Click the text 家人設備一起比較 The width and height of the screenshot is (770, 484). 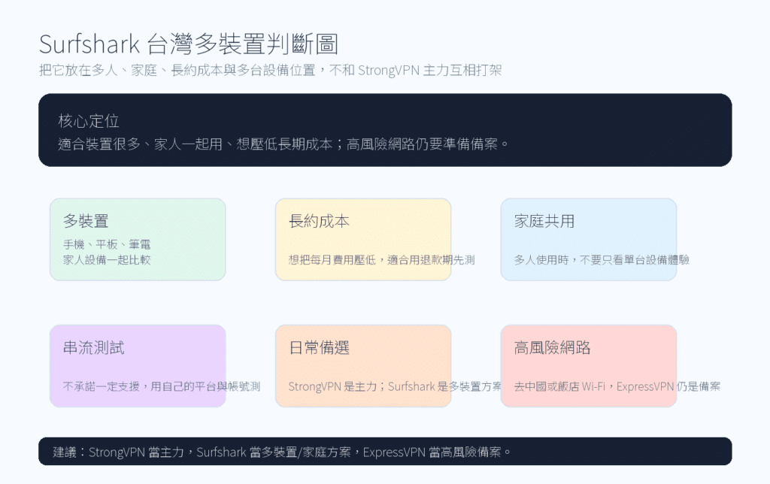[x=107, y=260]
